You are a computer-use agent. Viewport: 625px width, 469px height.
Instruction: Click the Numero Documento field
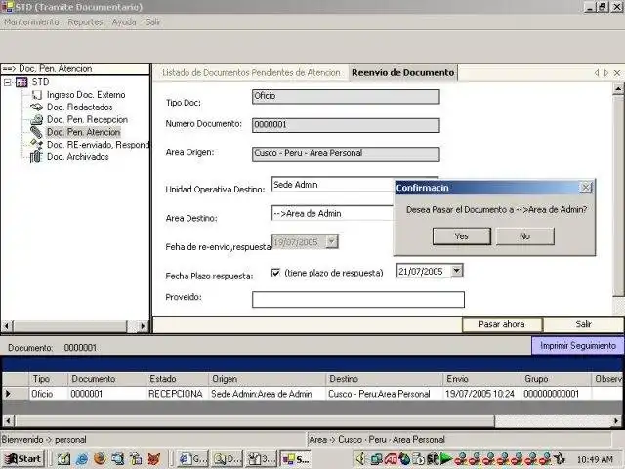point(346,125)
